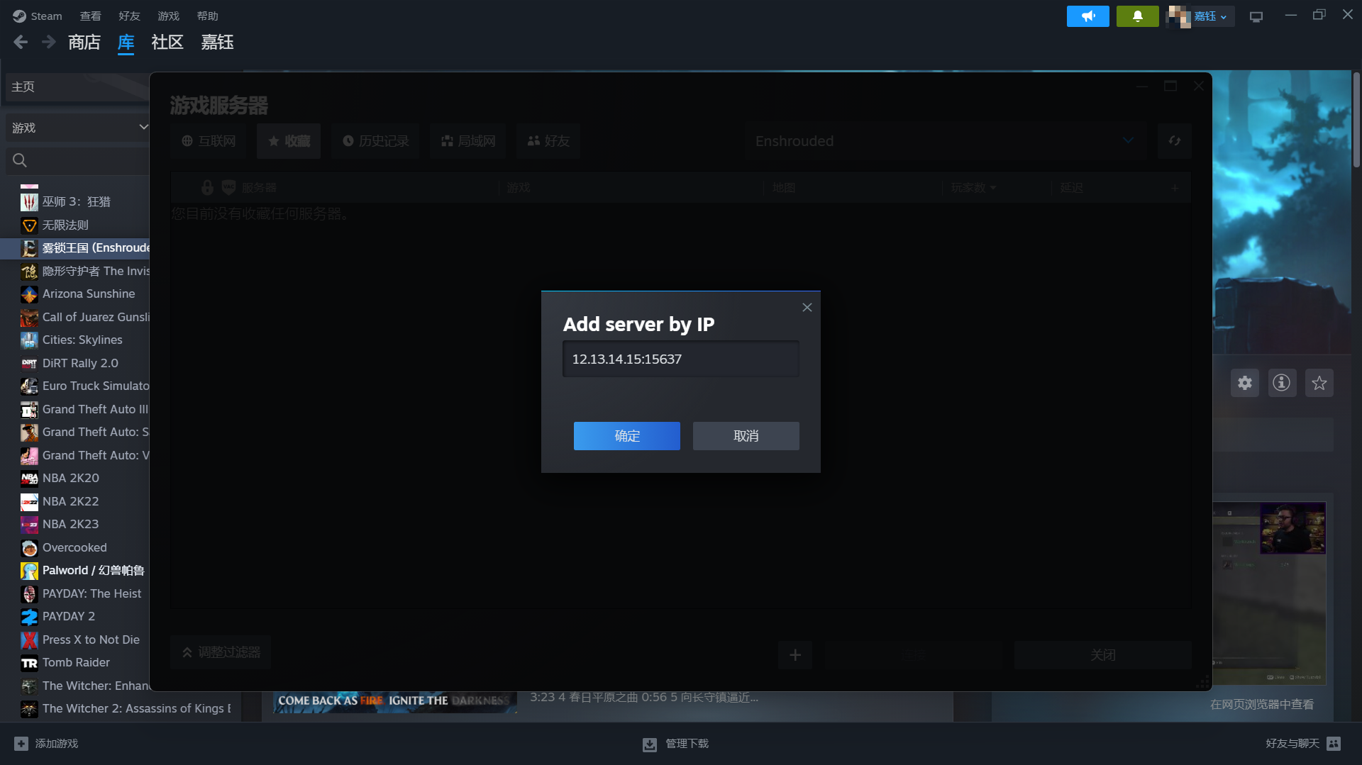Expand 调整过滤器 filter panel
Screen dimensions: 1362x765
point(221,652)
